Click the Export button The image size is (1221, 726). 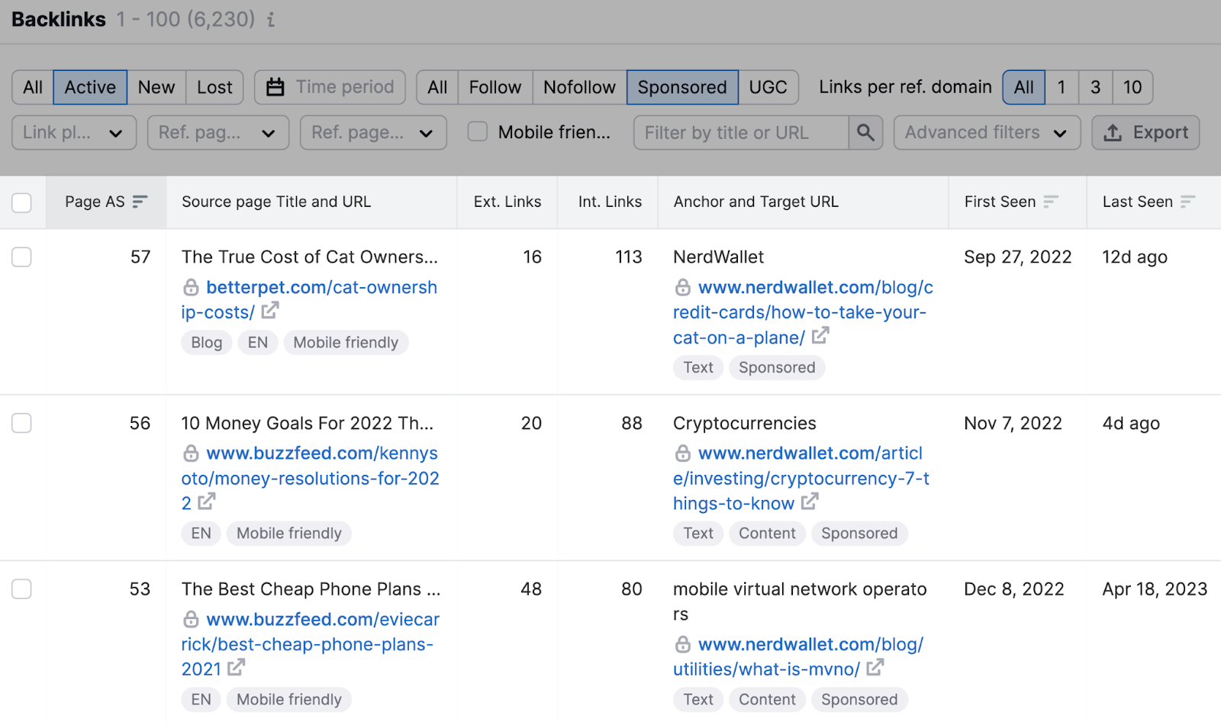pyautogui.click(x=1145, y=133)
